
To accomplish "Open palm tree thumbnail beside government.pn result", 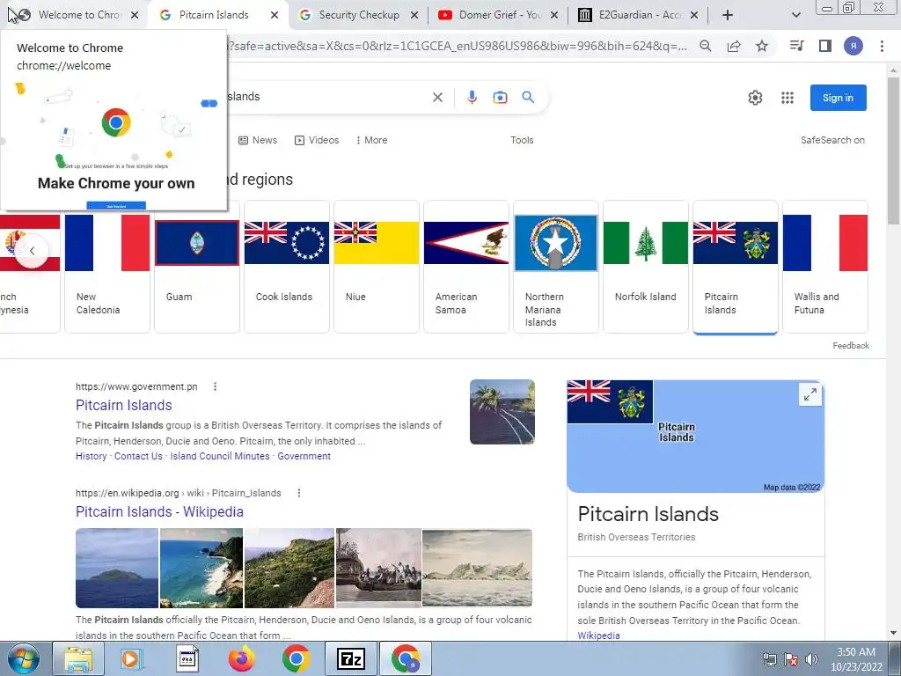I will click(502, 412).
